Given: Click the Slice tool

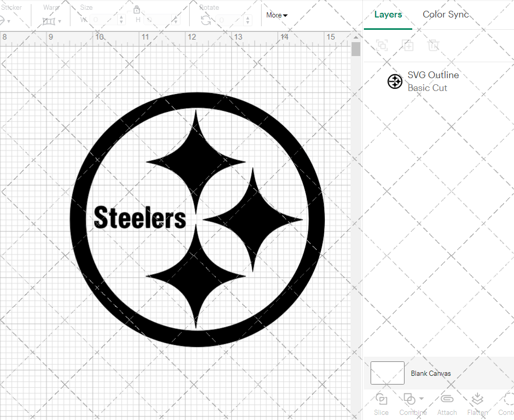Looking at the screenshot, I should point(381,404).
